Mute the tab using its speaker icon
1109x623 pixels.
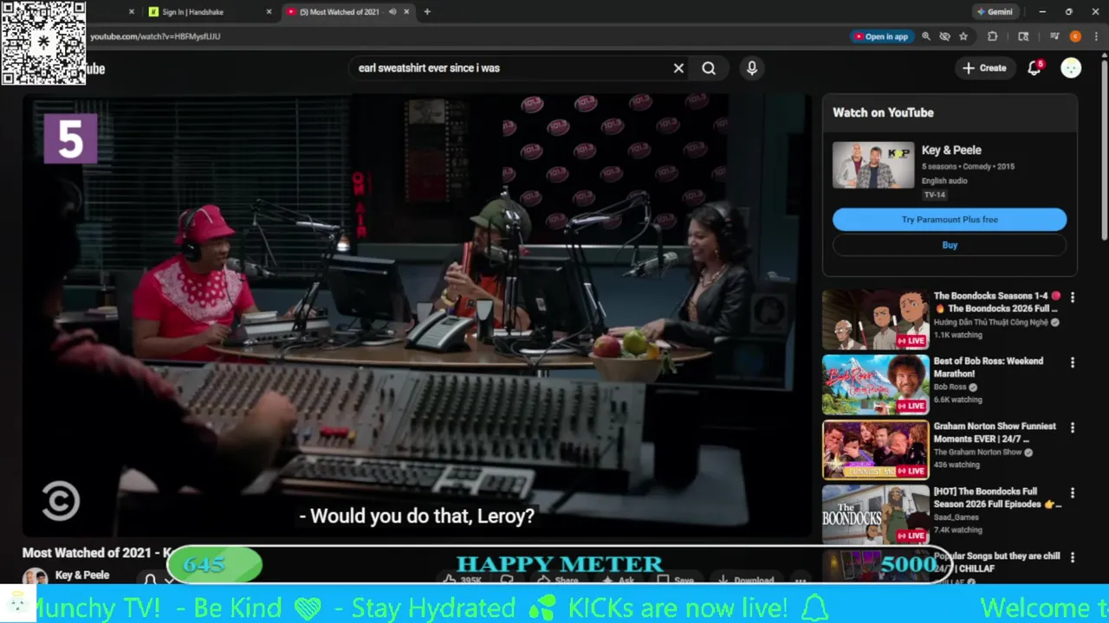tap(392, 12)
